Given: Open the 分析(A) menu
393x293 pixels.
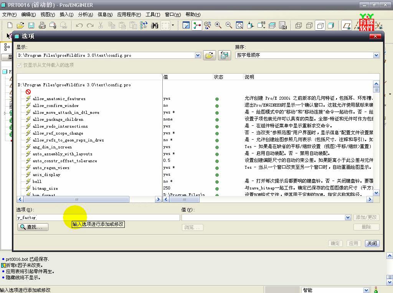Looking at the screenshot, I should pos(86,15).
